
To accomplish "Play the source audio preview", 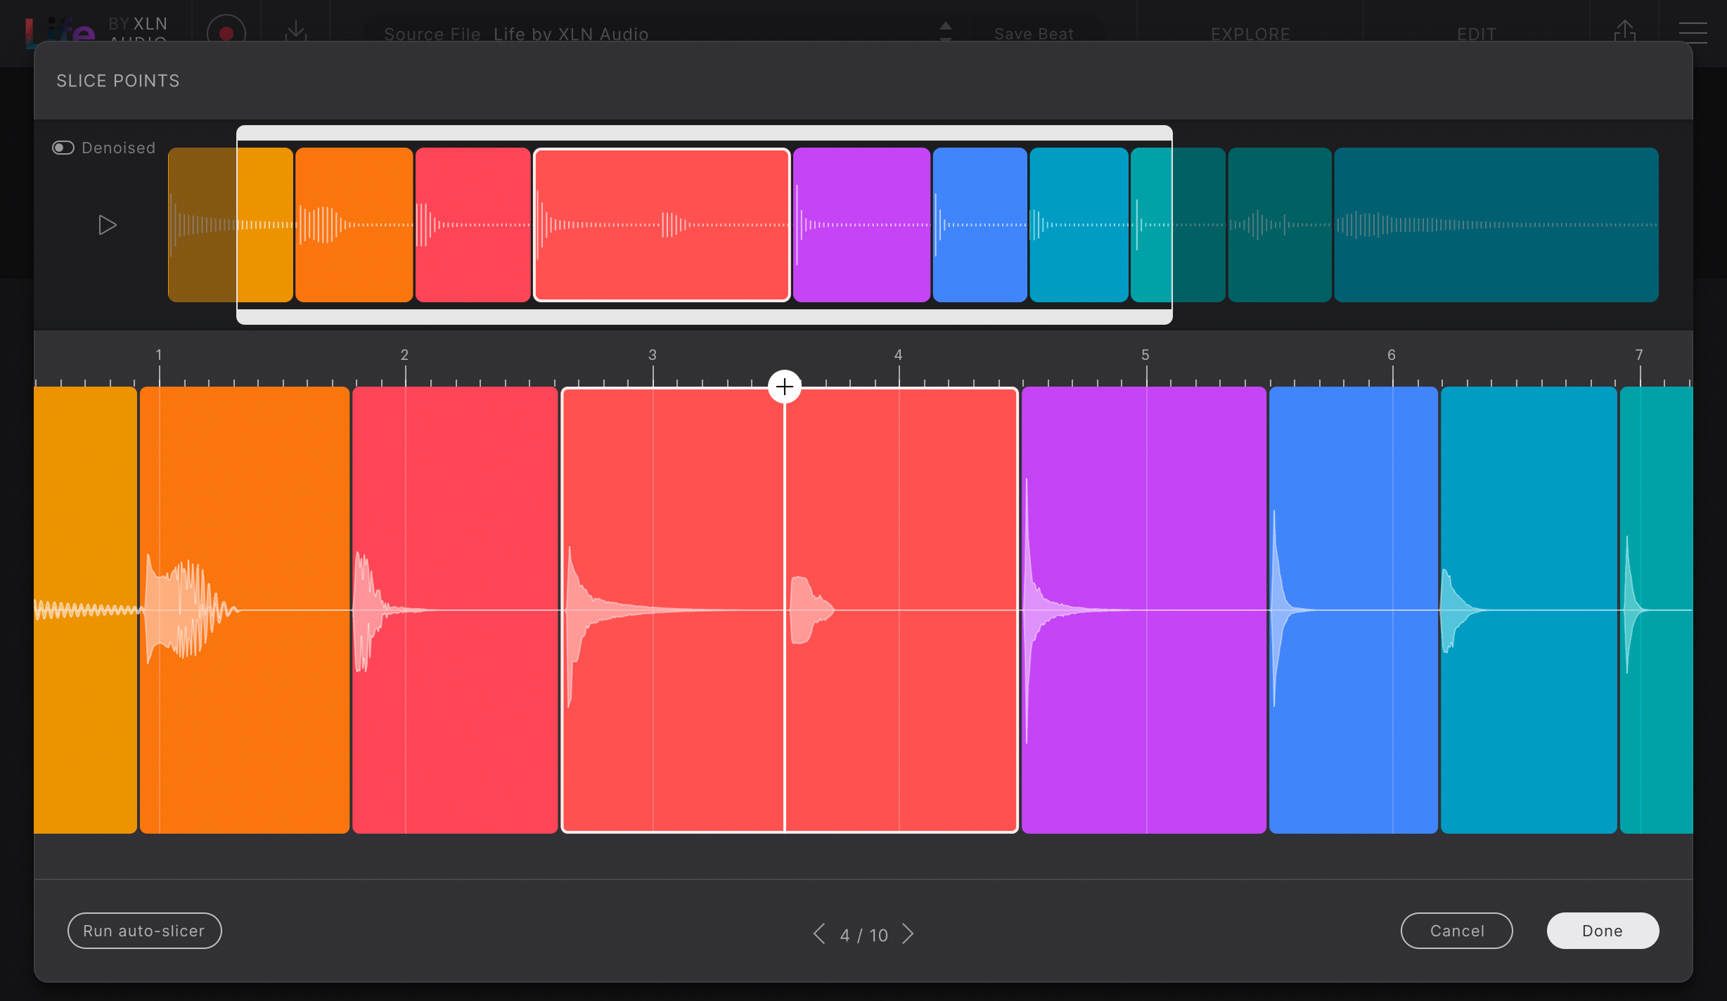I will click(x=107, y=225).
